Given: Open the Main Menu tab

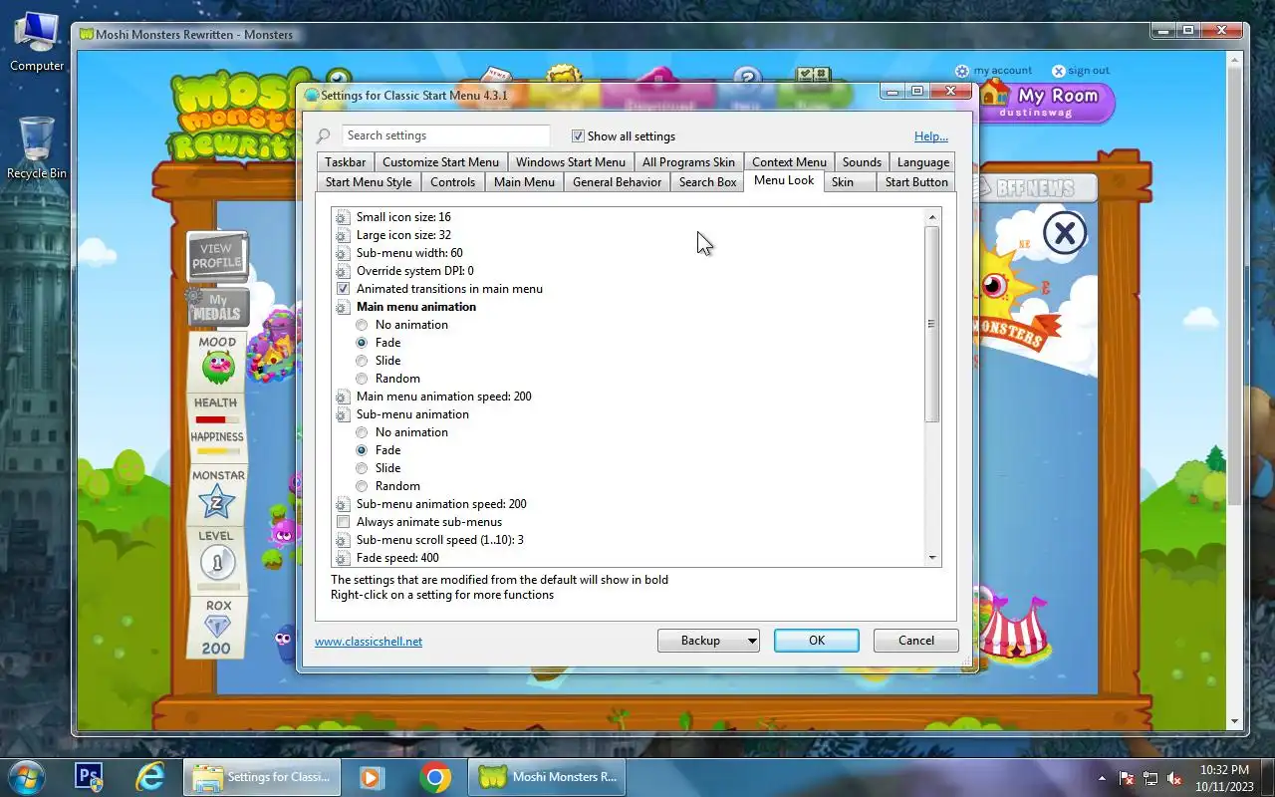Looking at the screenshot, I should 524,182.
